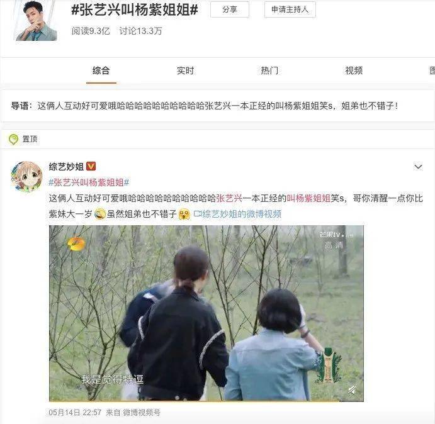Image resolution: width=435 pixels, height=424 pixels.
Task: Open the topic avatar photo
Action: 36,21
